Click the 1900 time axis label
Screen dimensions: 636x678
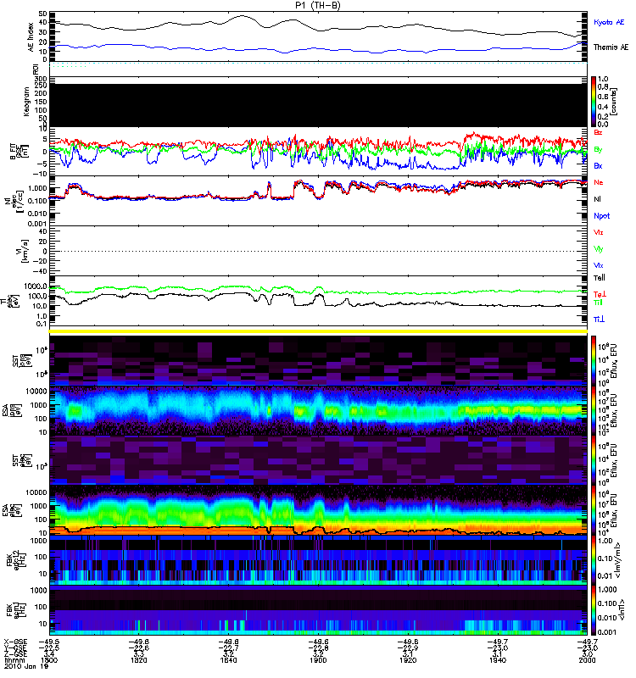click(318, 660)
